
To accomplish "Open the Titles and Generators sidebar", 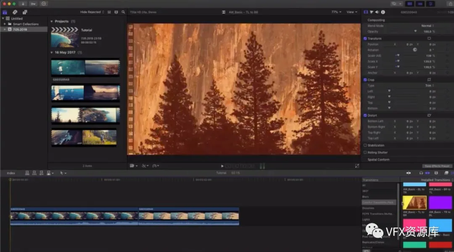I will (x=25, y=12).
